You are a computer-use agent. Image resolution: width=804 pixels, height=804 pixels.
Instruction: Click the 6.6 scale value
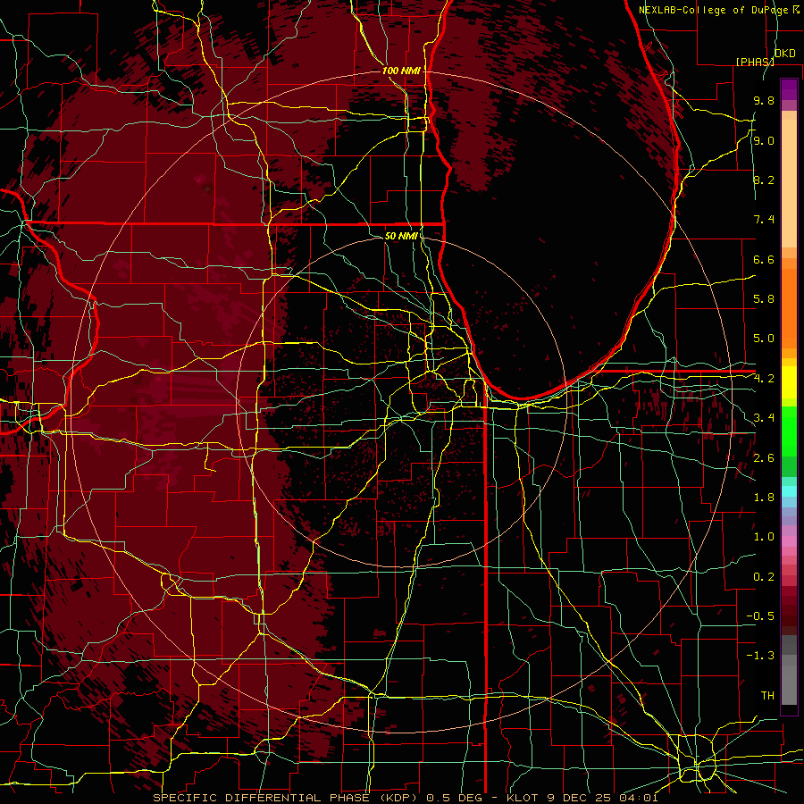click(x=764, y=259)
